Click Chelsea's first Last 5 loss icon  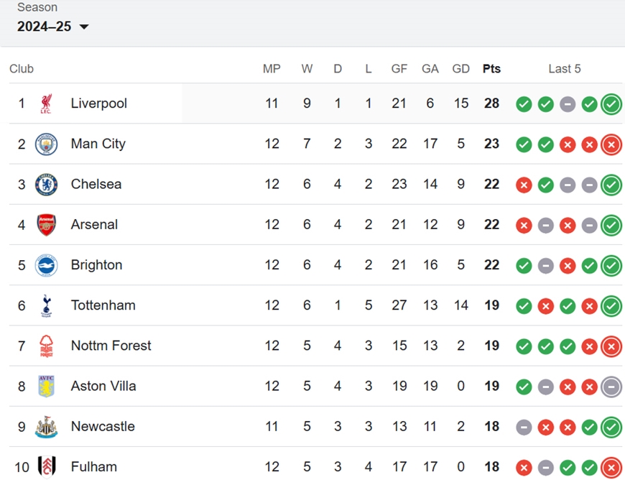tap(524, 185)
